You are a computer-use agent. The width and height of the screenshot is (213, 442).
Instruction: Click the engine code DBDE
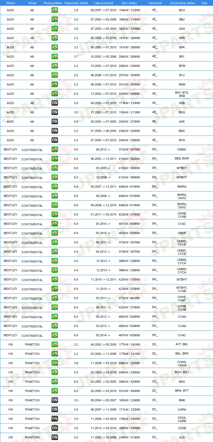click(x=182, y=233)
